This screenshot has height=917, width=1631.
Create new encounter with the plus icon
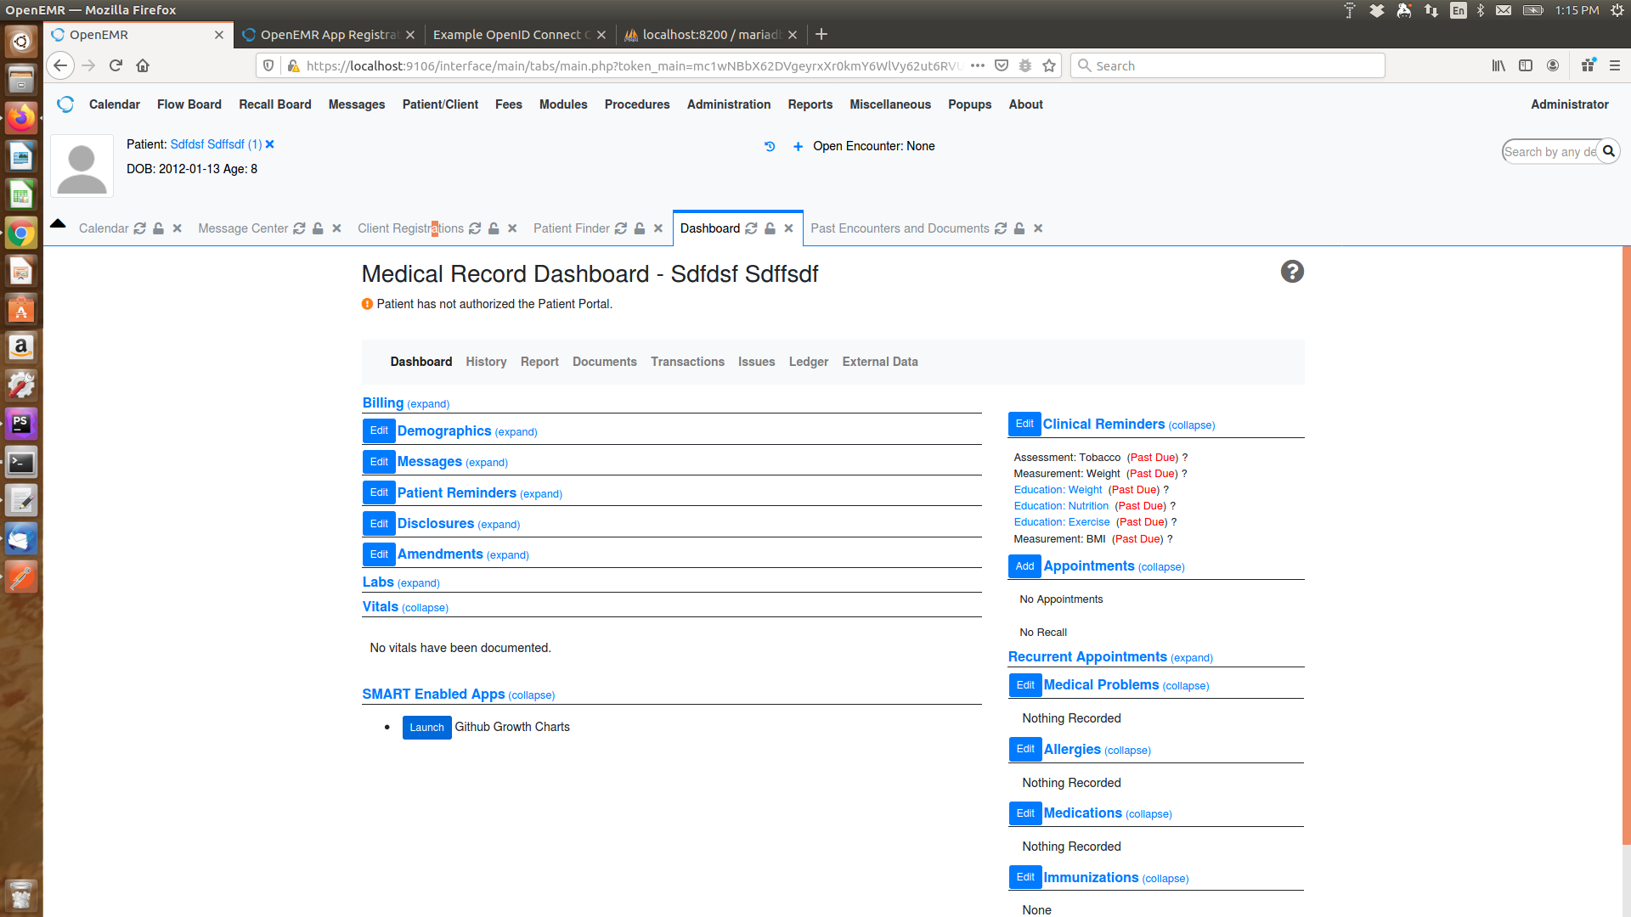[797, 146]
